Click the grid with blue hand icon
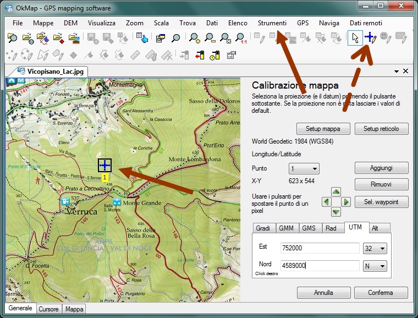The width and height of the screenshot is (418, 318). click(142, 37)
